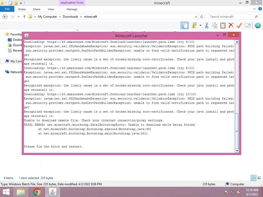This screenshot has width=263, height=197.
Task: Expand the ribbon with the chevron
Action: (x=255, y=9)
